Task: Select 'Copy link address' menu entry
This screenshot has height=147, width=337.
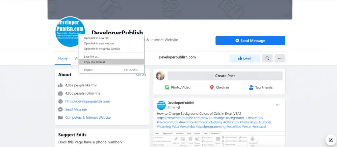Action: point(111,62)
